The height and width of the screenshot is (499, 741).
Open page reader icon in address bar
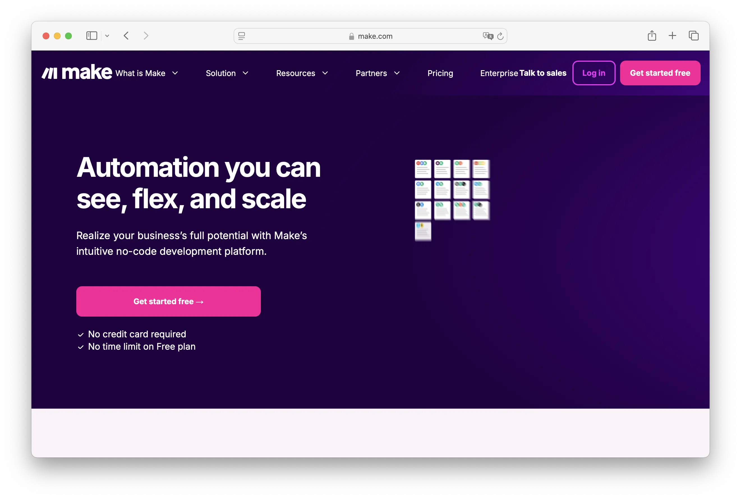click(242, 36)
